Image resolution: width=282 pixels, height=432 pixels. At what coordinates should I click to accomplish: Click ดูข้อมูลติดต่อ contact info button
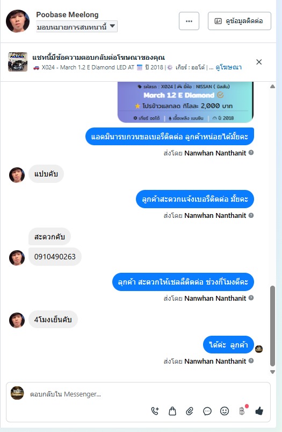[x=240, y=21]
